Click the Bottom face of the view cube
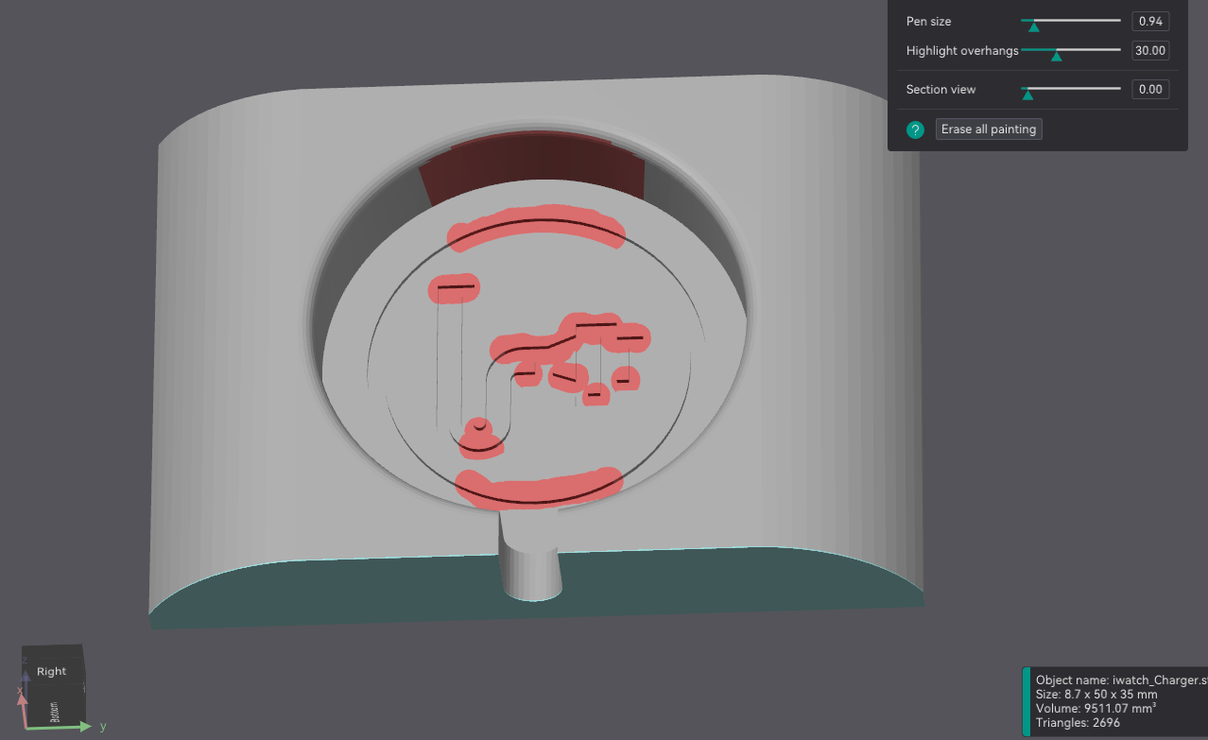This screenshot has width=1208, height=740. pyautogui.click(x=55, y=711)
